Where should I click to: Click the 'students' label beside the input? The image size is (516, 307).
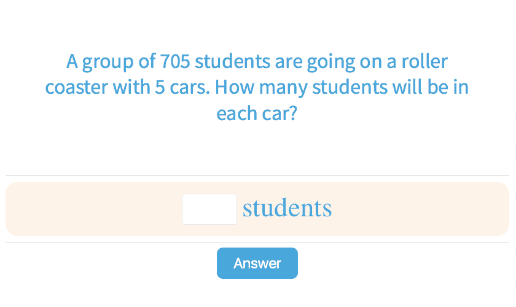pos(287,209)
